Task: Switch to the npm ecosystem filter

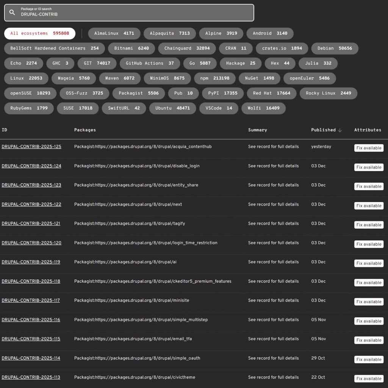Action: [214, 78]
